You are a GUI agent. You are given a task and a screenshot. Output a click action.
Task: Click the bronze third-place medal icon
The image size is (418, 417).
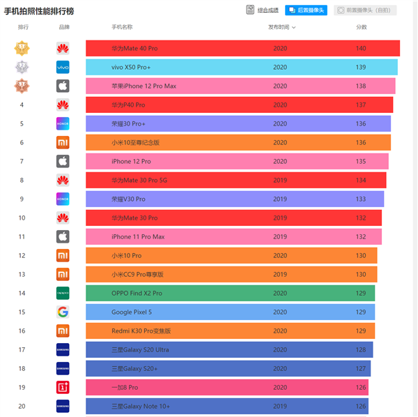pyautogui.click(x=22, y=86)
